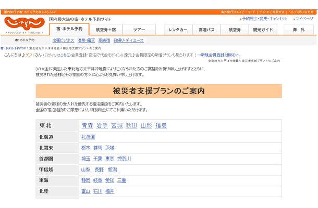
Task: Click the ゲスト user name text
Action: pos(30,55)
